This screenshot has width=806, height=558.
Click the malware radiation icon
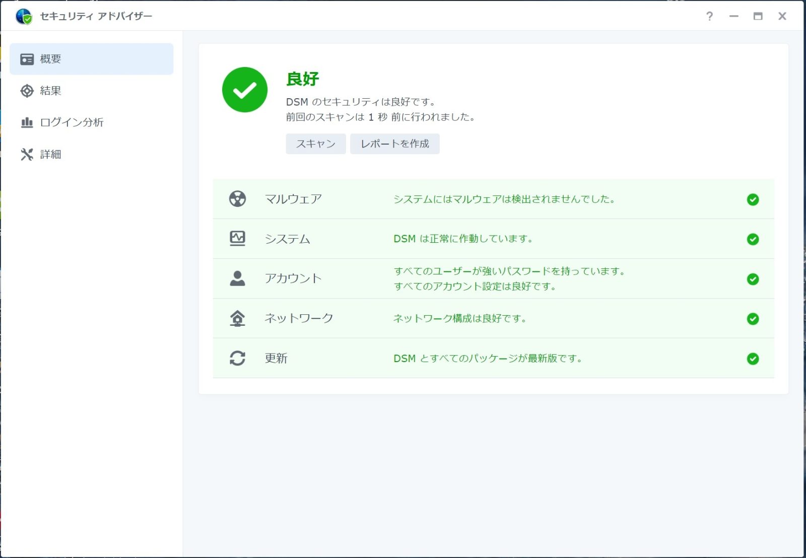coord(237,199)
